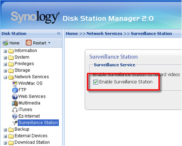Click the Surveillance Station camera icon
This screenshot has width=182, height=146.
coord(15,123)
